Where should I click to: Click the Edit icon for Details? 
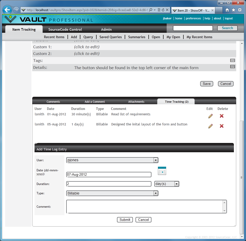click(x=232, y=67)
